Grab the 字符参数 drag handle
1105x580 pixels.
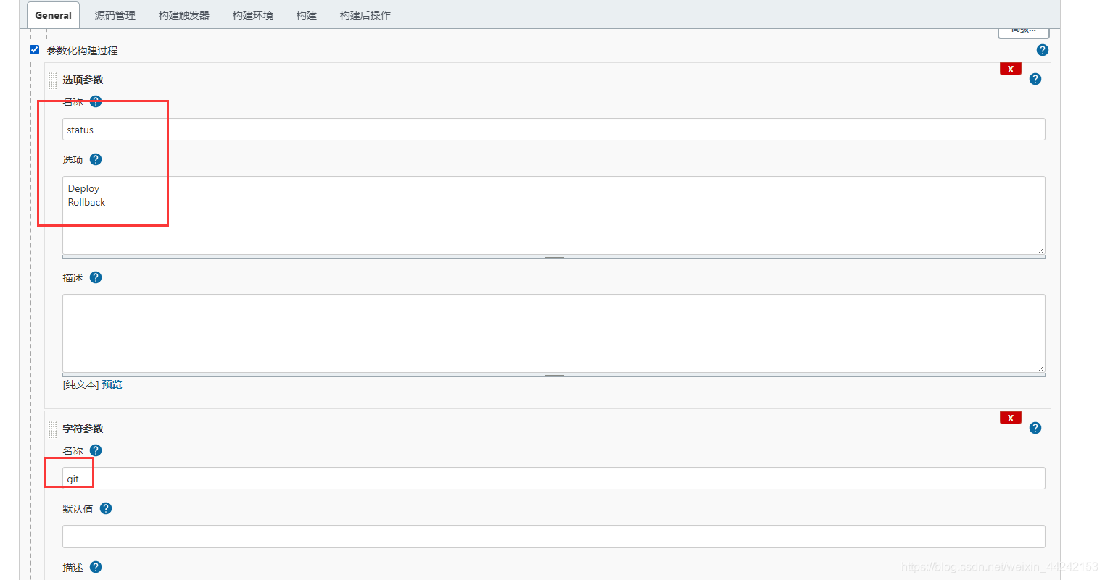[53, 429]
